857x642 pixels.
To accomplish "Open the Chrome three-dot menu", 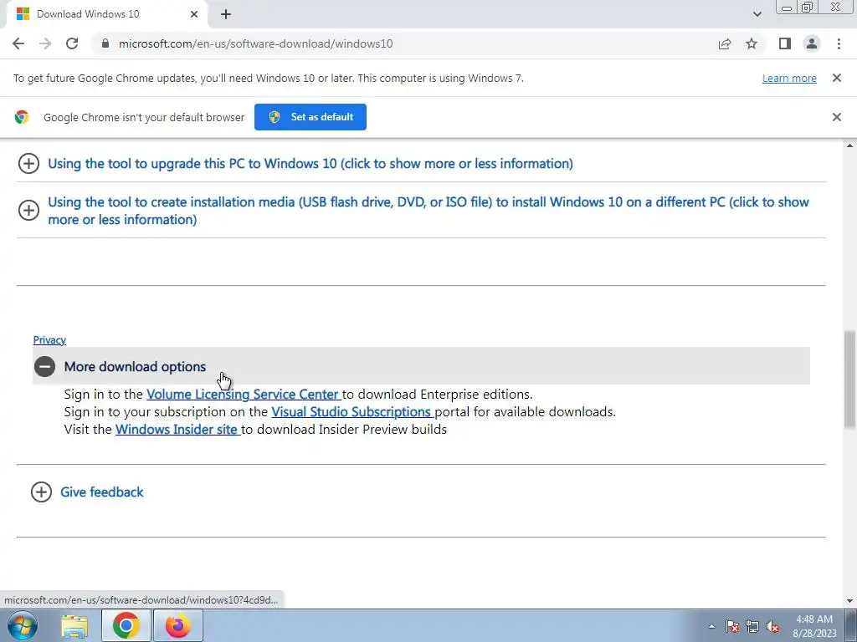I will click(x=839, y=43).
